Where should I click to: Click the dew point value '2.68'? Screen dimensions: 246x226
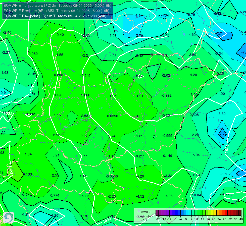(x=85, y=116)
